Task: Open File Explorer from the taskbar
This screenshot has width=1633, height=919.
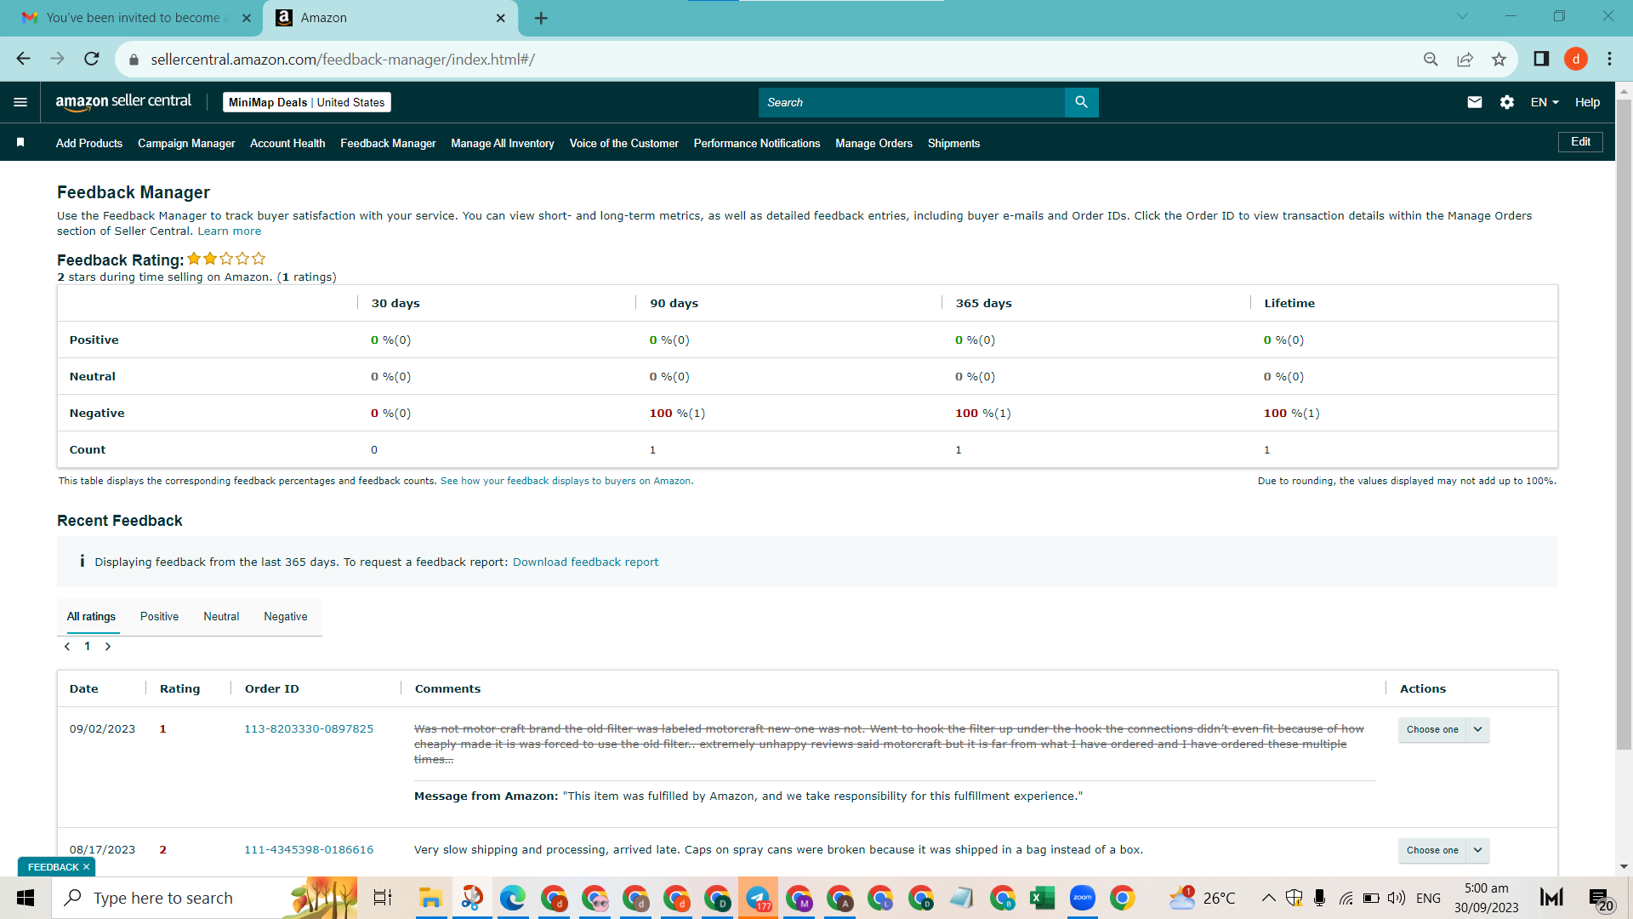Action: coord(430,898)
